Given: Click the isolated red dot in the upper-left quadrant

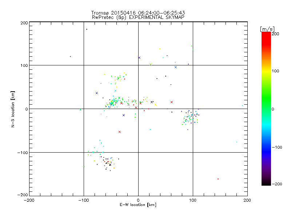Looking at the screenshot, I should pos(70,57).
